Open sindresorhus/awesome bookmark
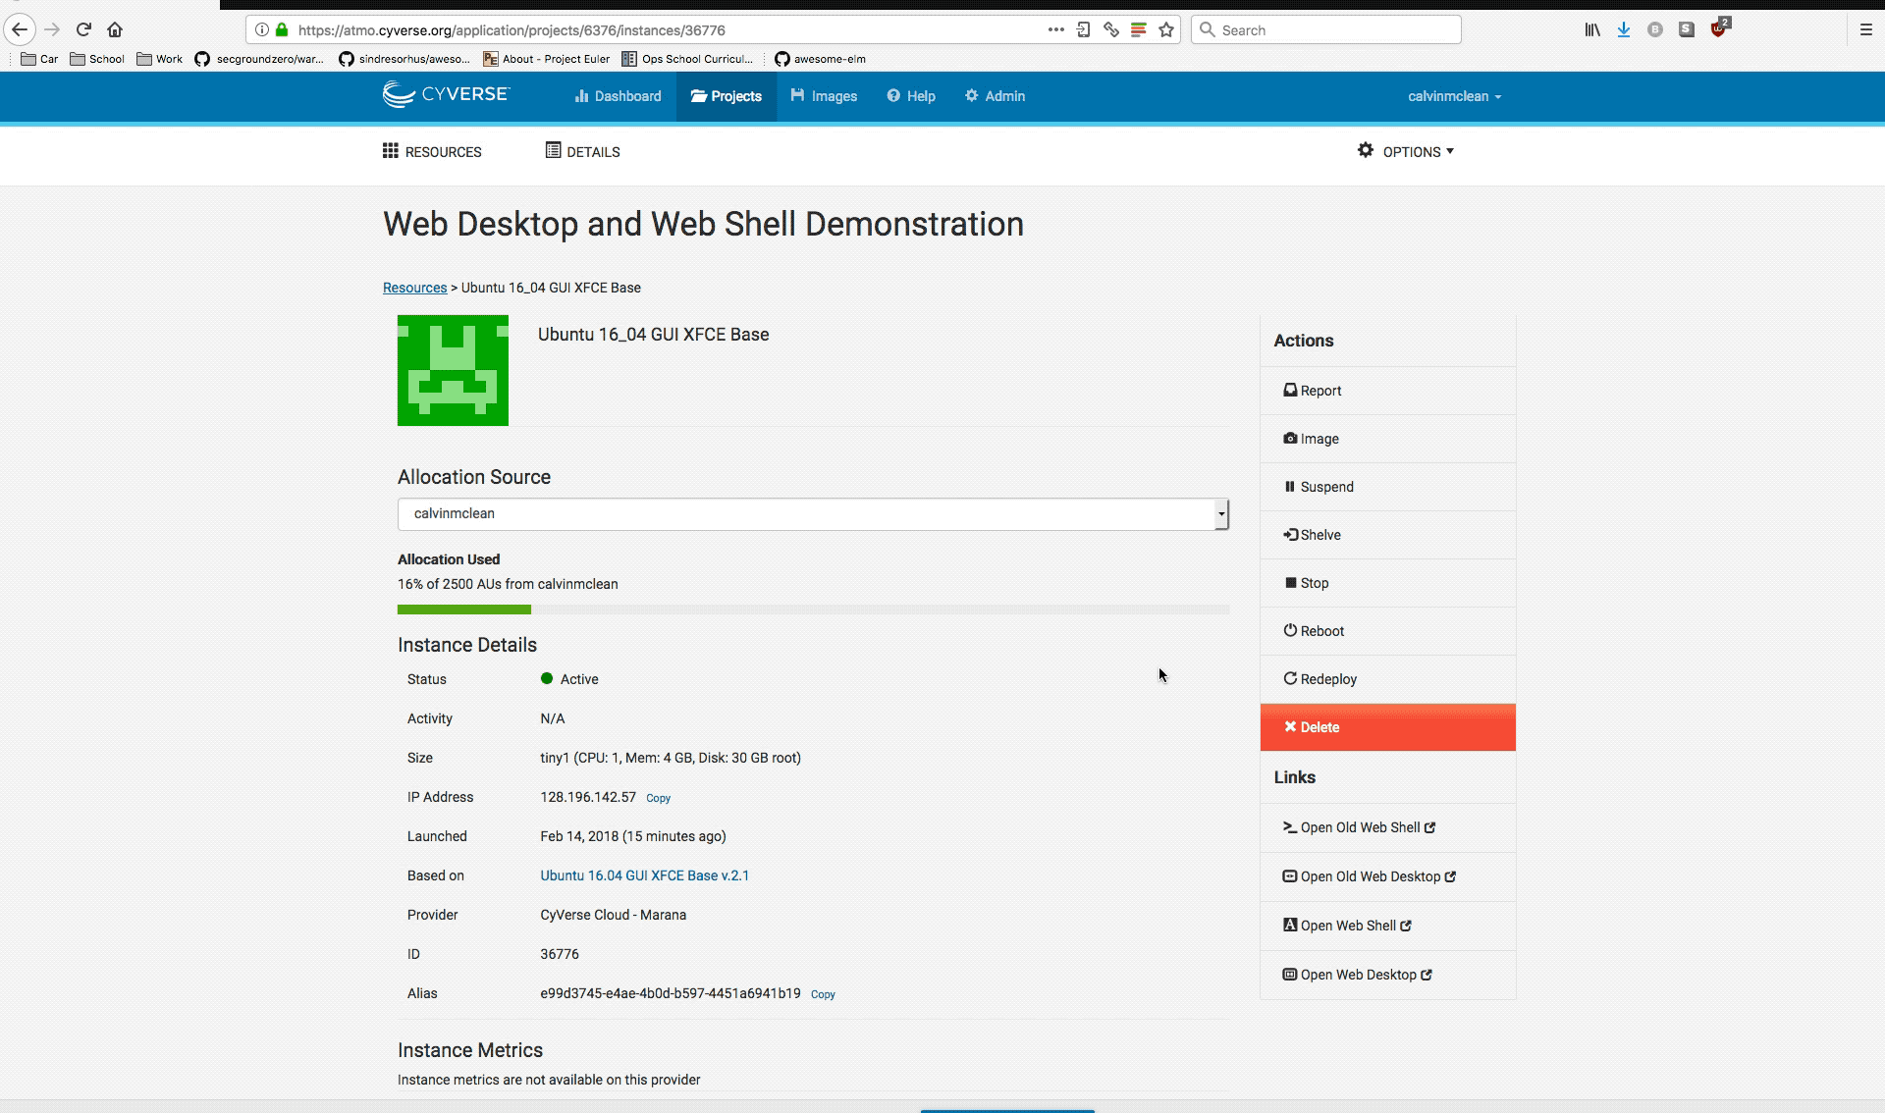Viewport: 1885px width, 1113px height. coord(404,59)
